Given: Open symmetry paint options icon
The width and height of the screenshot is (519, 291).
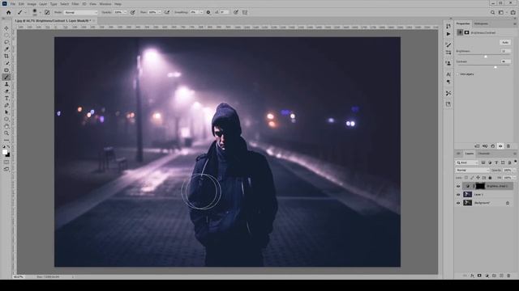Looking at the screenshot, I should click(x=245, y=12).
